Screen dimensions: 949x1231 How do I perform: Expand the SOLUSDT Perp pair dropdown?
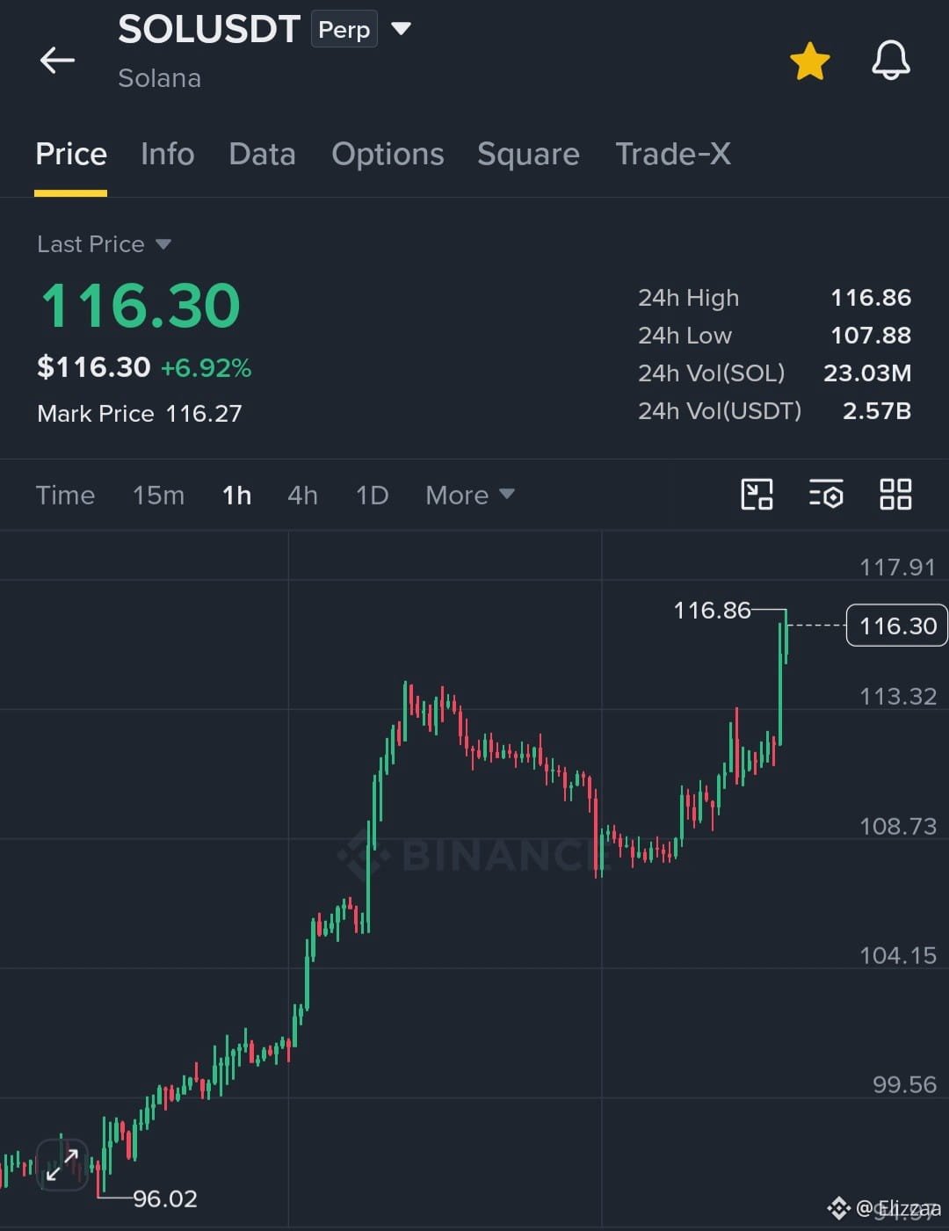coord(401,29)
